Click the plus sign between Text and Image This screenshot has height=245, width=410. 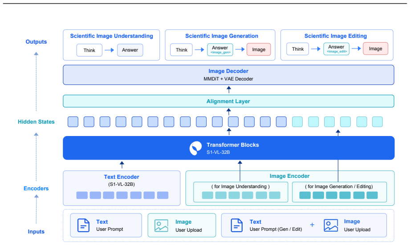tap(312, 225)
